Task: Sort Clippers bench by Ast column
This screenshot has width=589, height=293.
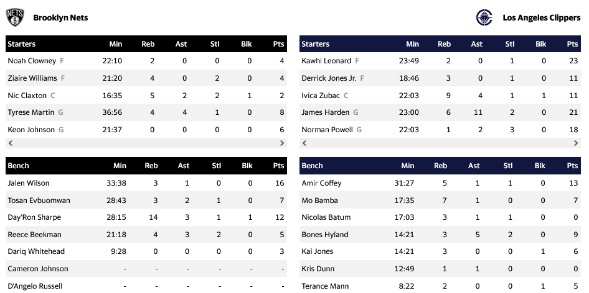Action: pos(474,166)
